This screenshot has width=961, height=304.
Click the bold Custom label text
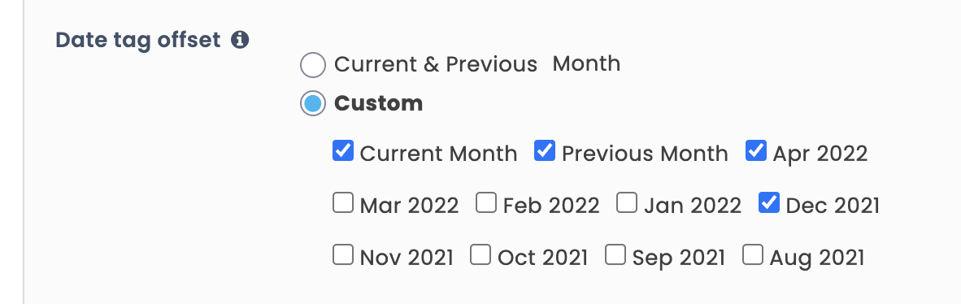click(378, 103)
